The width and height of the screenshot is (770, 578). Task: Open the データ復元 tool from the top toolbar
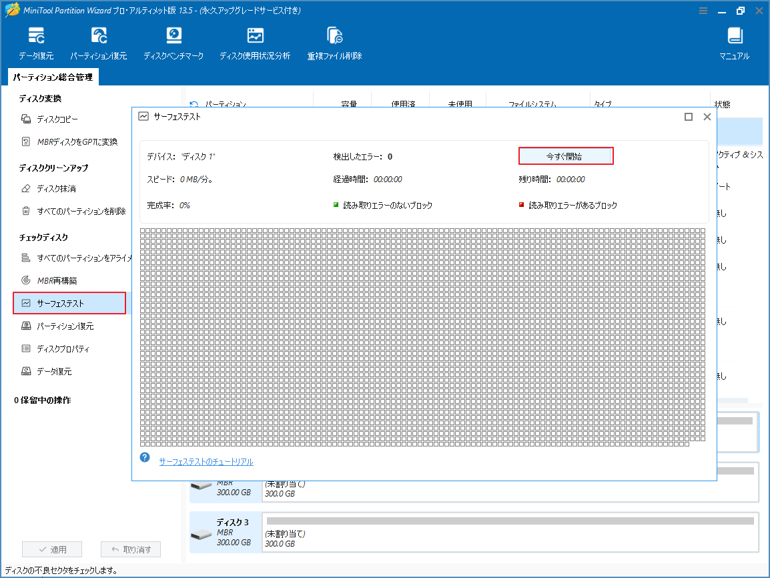tap(37, 41)
